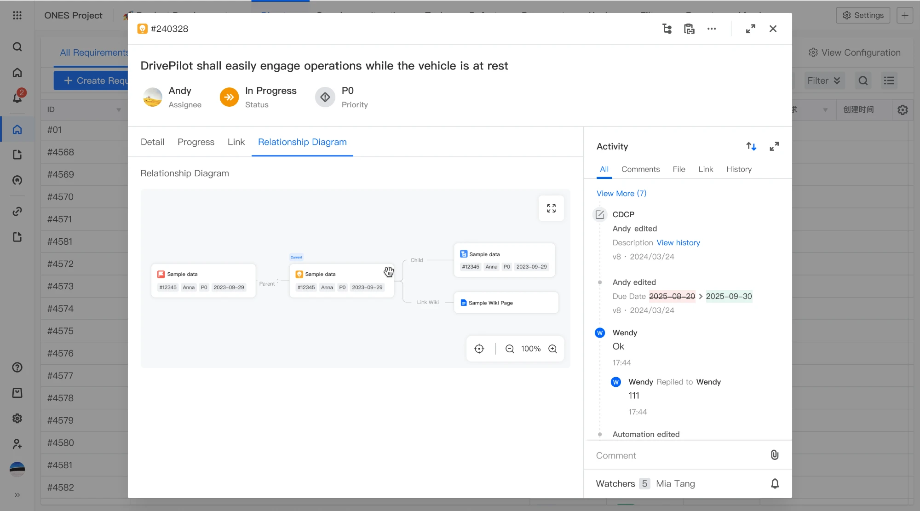Image resolution: width=920 pixels, height=511 pixels.
Task: Click the Wendy commenter avatar for Ok
Action: tap(600, 333)
